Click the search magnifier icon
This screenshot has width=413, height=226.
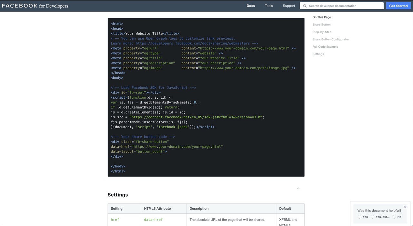305,6
